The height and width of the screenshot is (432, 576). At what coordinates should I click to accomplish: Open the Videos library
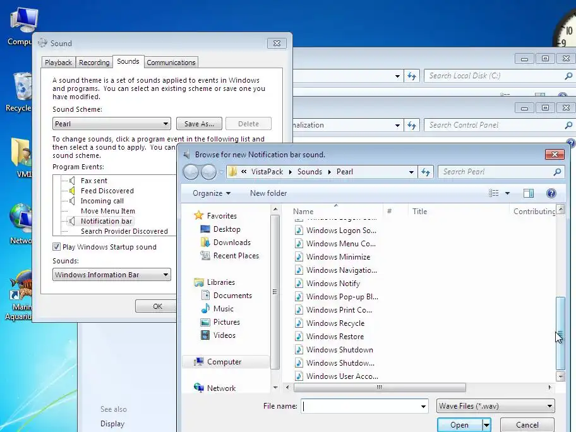click(x=218, y=335)
